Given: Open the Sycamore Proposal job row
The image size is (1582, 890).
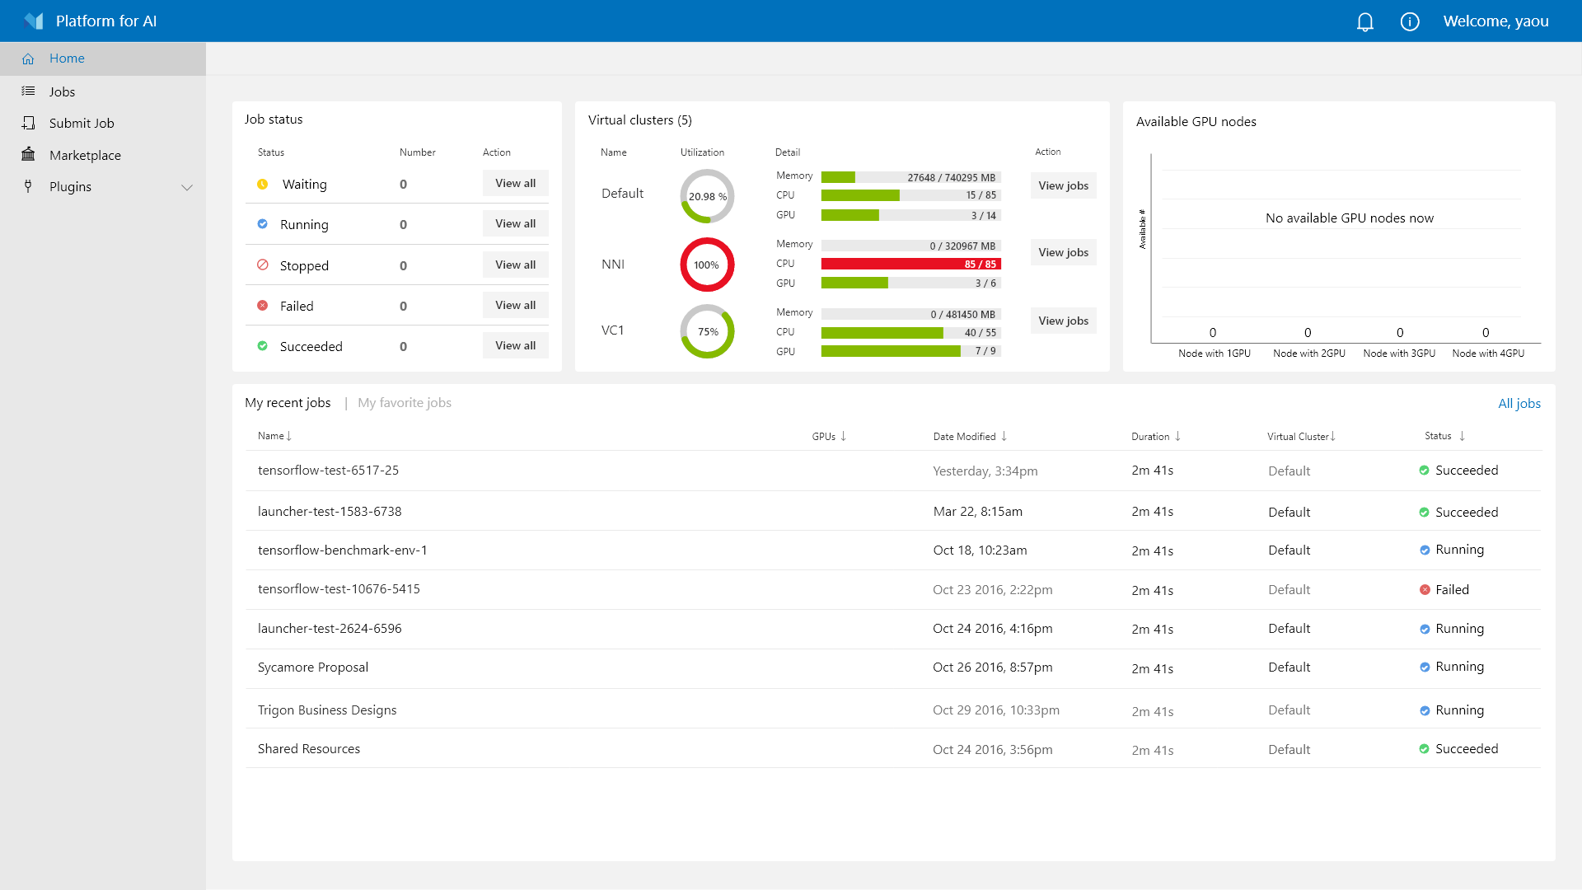Looking at the screenshot, I should 313,667.
